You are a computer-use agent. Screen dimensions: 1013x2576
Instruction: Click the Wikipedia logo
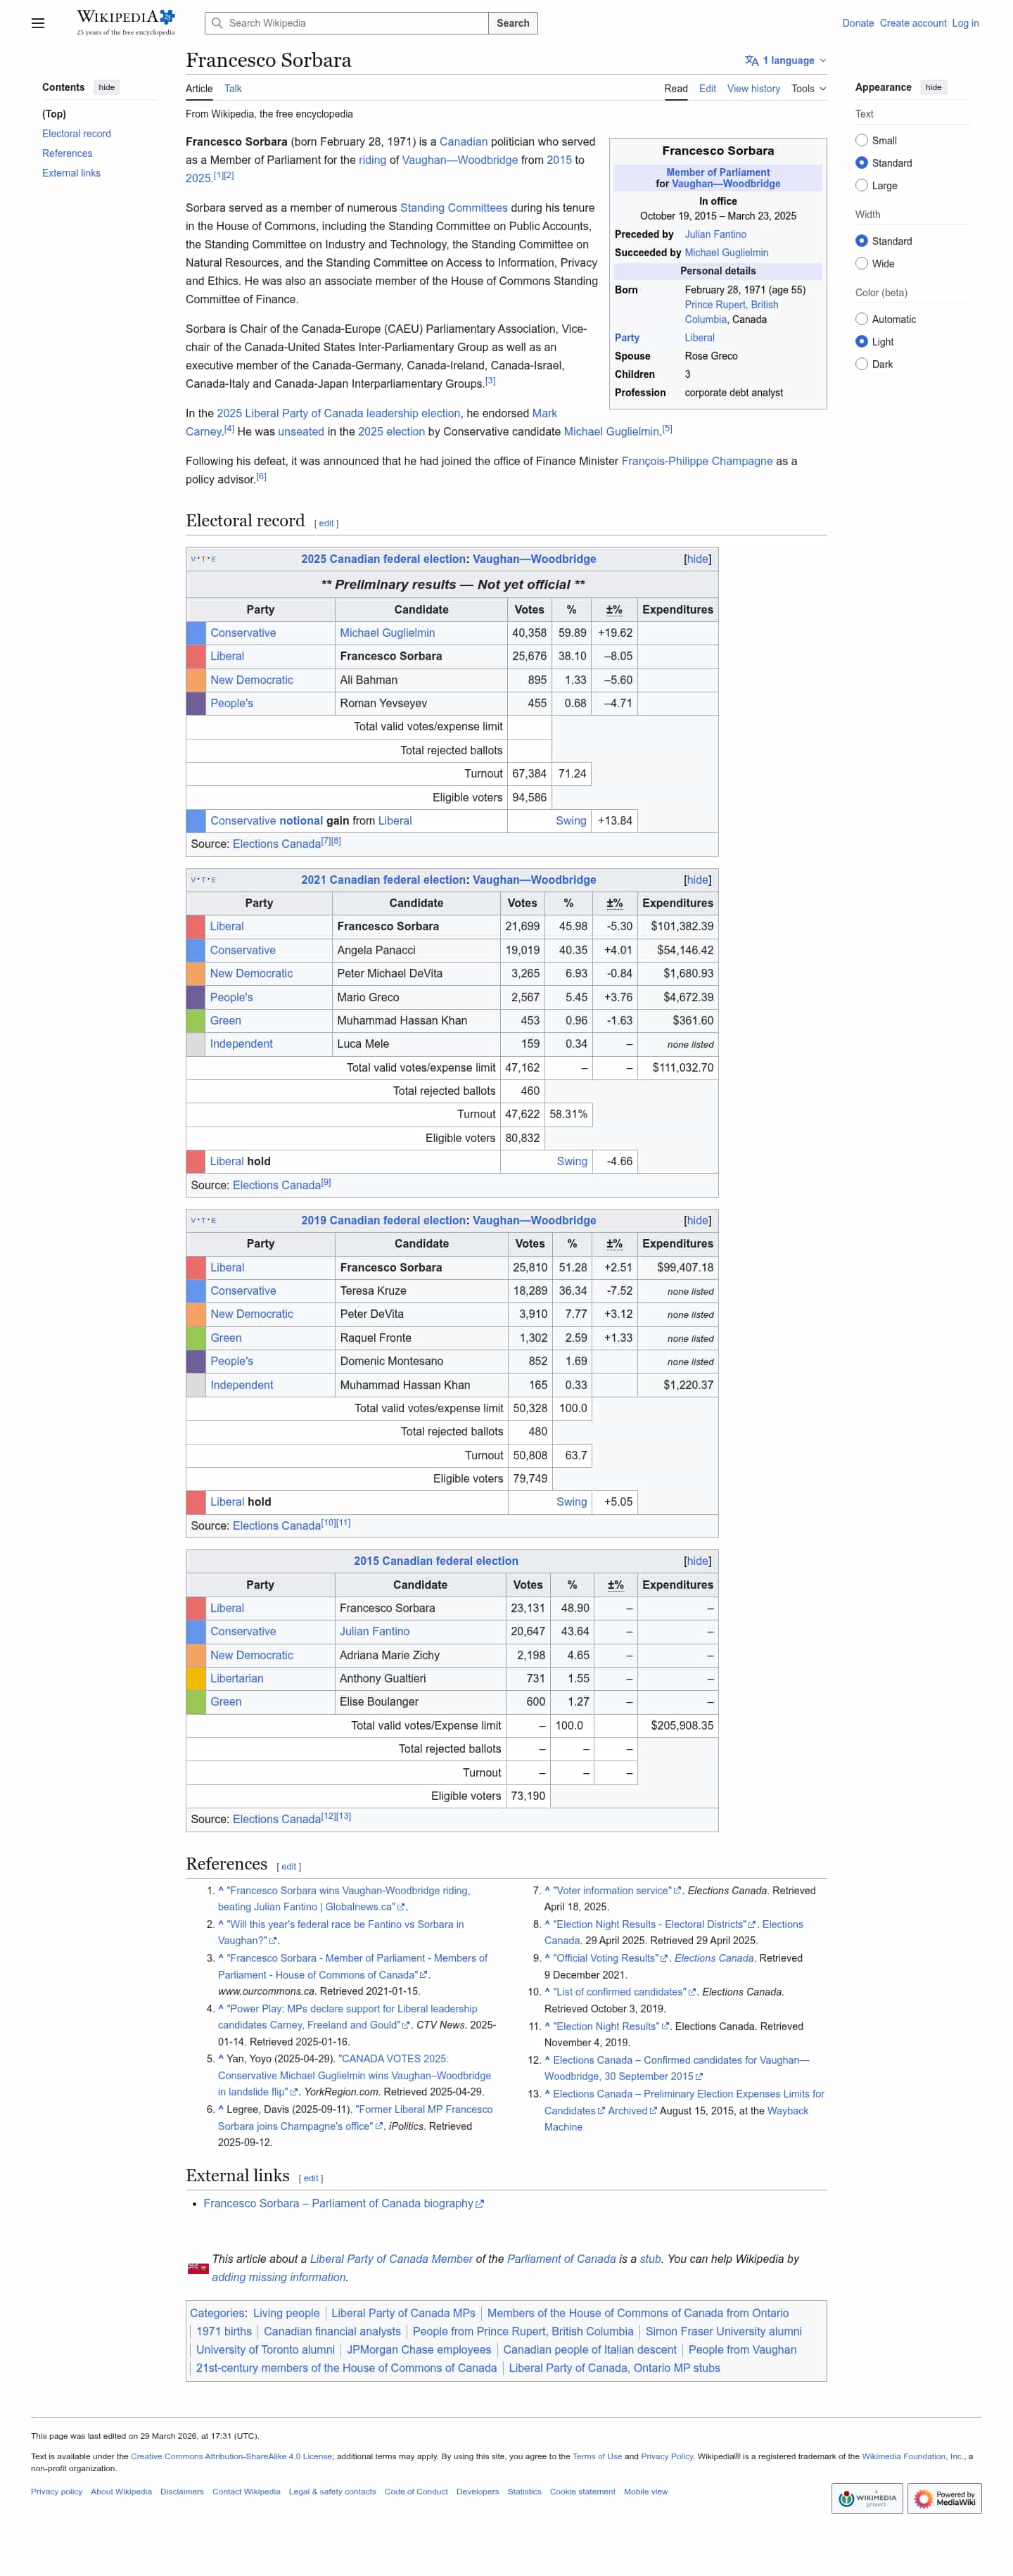[x=125, y=22]
